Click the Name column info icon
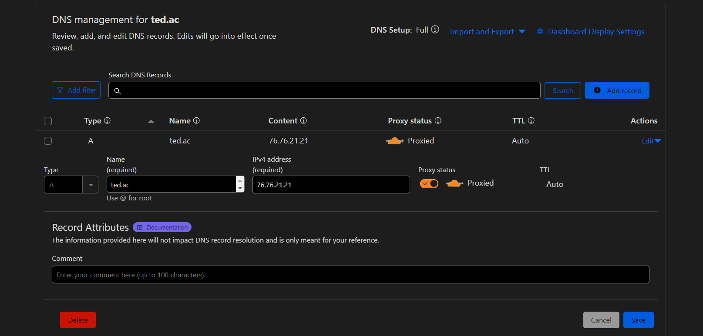The image size is (703, 336). (x=196, y=120)
